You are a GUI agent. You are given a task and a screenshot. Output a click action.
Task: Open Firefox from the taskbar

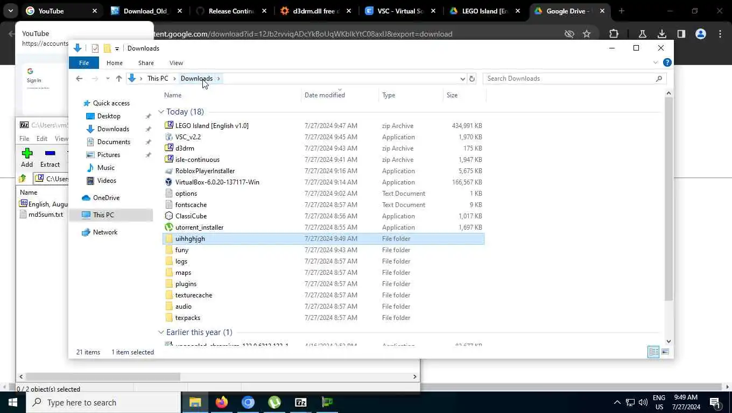pyautogui.click(x=221, y=402)
